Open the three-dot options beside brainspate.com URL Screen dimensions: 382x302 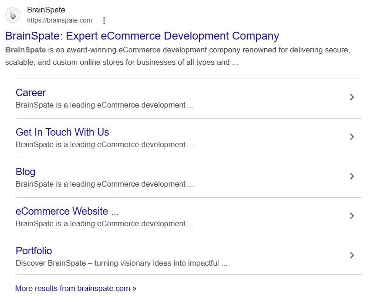(104, 21)
